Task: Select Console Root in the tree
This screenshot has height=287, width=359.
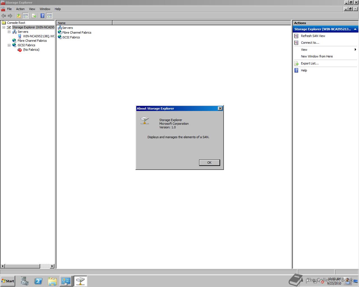Action: click(x=16, y=23)
